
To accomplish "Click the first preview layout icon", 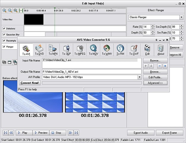I will pos(4,62).
